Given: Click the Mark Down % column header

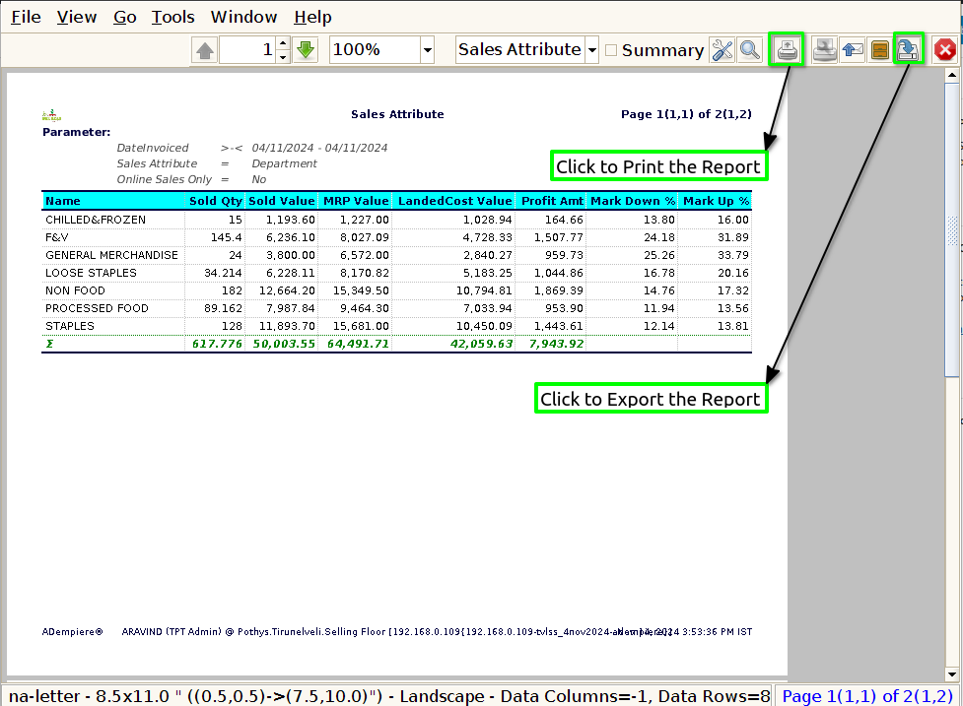Looking at the screenshot, I should click(633, 201).
